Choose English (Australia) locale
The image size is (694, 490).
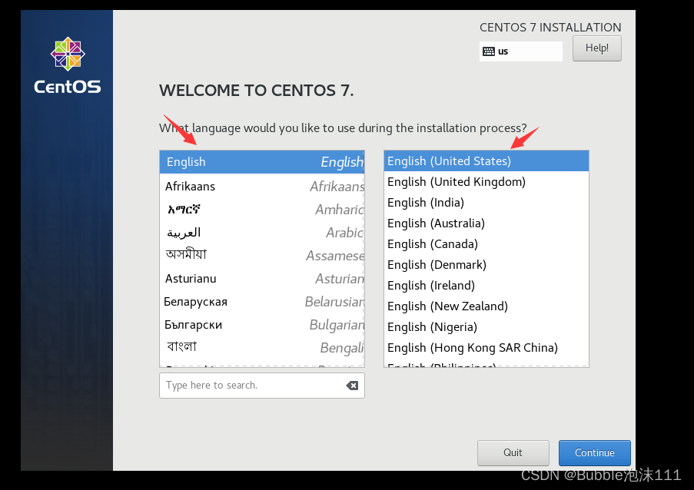(x=486, y=223)
